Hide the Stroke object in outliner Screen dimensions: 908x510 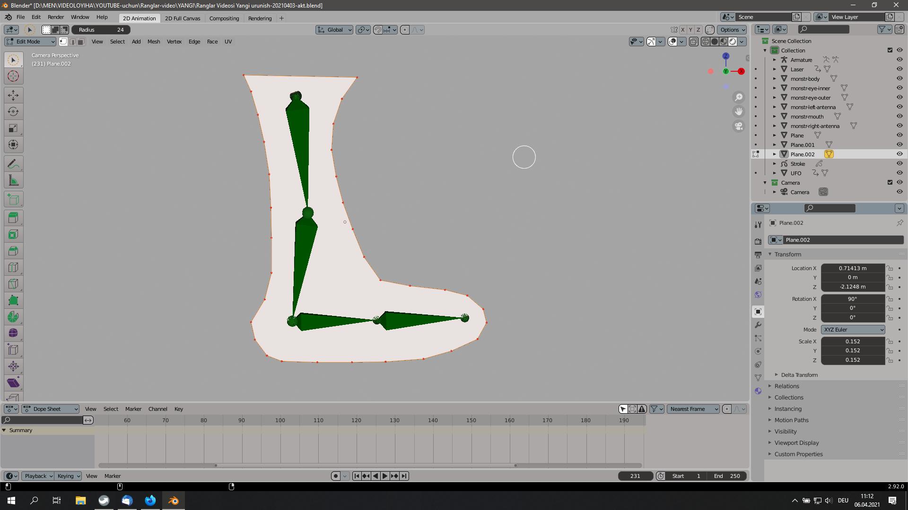pos(899,163)
